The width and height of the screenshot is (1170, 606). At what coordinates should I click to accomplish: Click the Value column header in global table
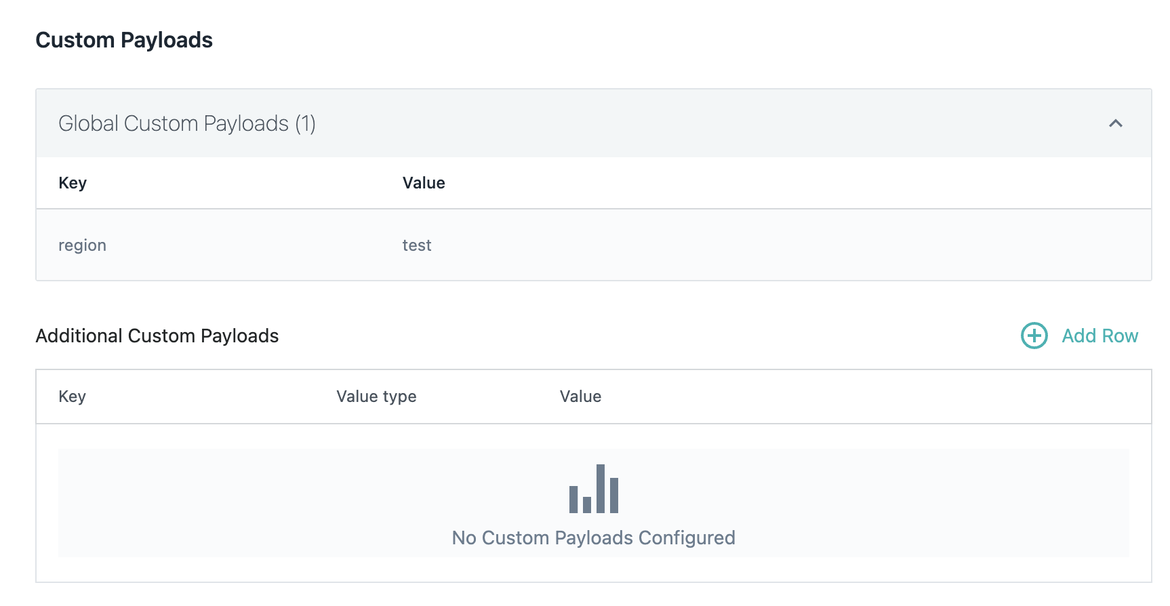424,183
